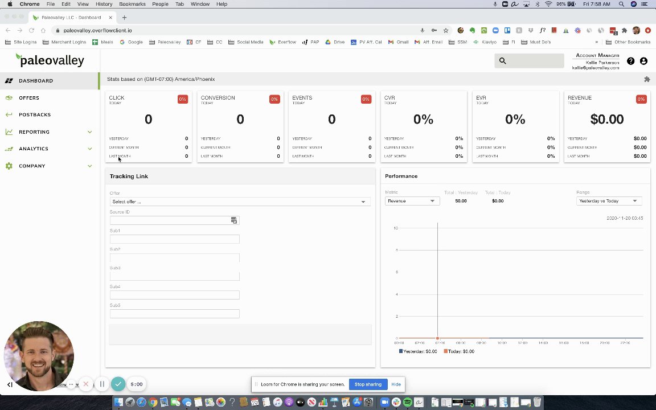Open the Select offer dropdown
The width and height of the screenshot is (656, 410).
(x=240, y=202)
